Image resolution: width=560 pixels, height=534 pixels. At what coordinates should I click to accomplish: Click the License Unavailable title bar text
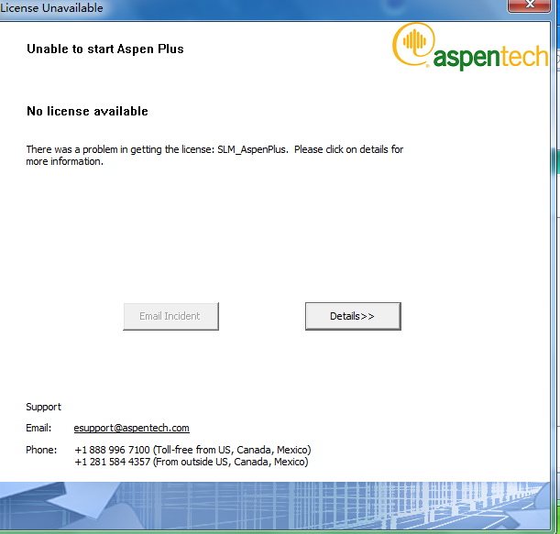coord(51,7)
